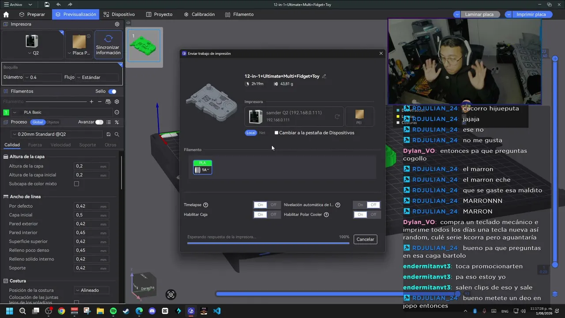The width and height of the screenshot is (565, 318).
Task: Open the Flujo Estándar dropdown
Action: coord(97,77)
